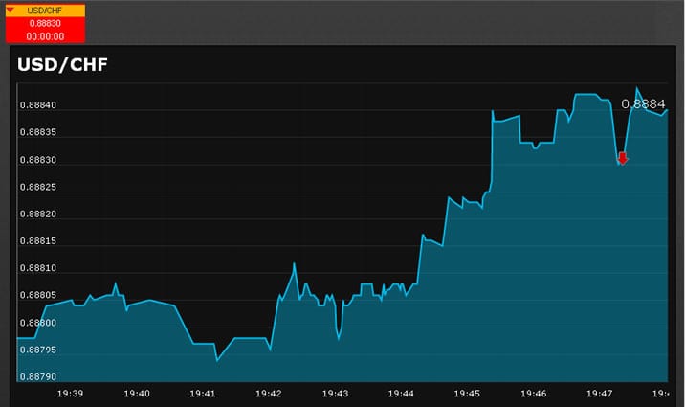Click the 19:47 time axis label

[x=599, y=394]
